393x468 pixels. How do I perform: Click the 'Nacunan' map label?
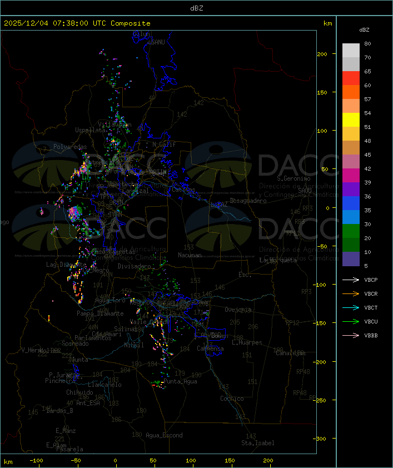[190, 255]
